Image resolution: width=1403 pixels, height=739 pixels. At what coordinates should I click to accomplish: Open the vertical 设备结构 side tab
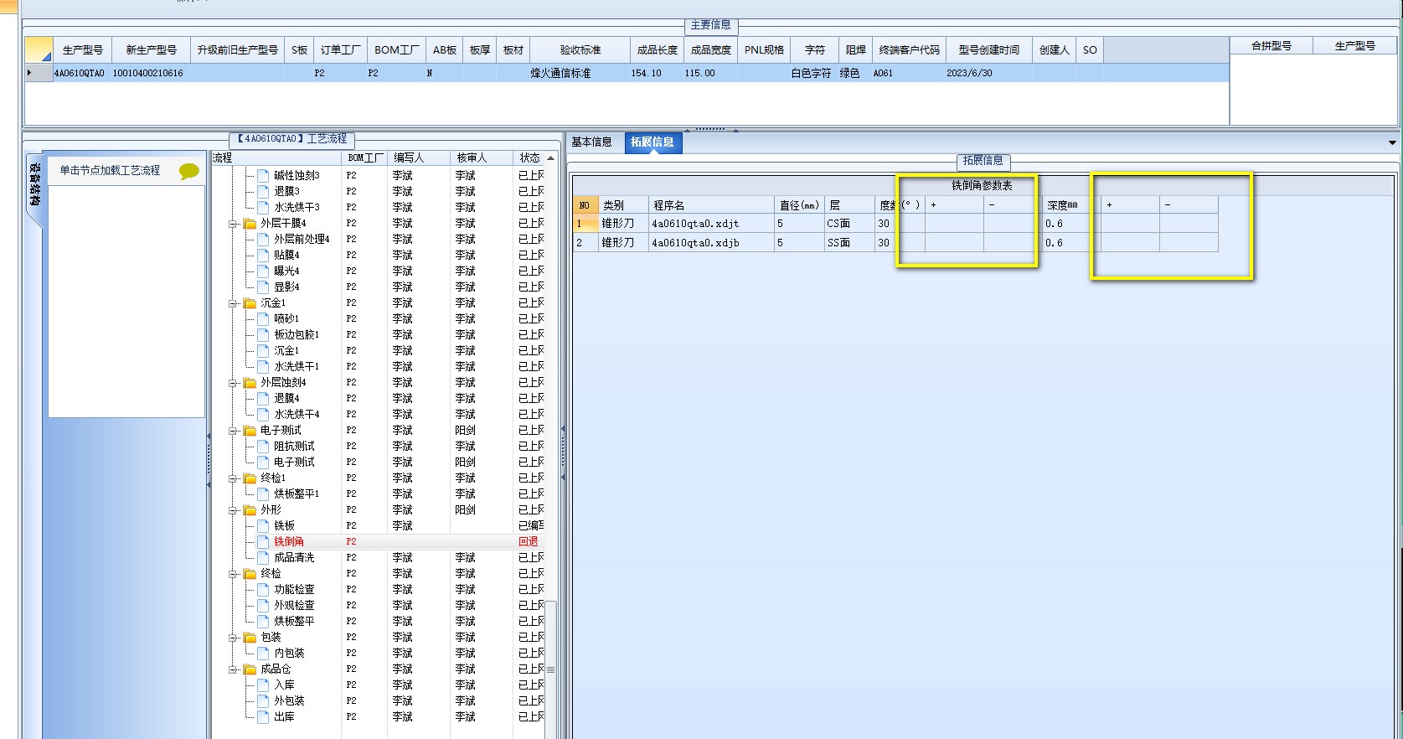coord(34,188)
